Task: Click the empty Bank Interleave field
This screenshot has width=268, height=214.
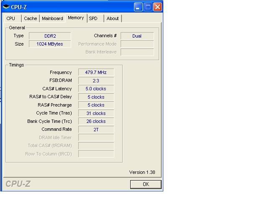Action: coord(137,52)
